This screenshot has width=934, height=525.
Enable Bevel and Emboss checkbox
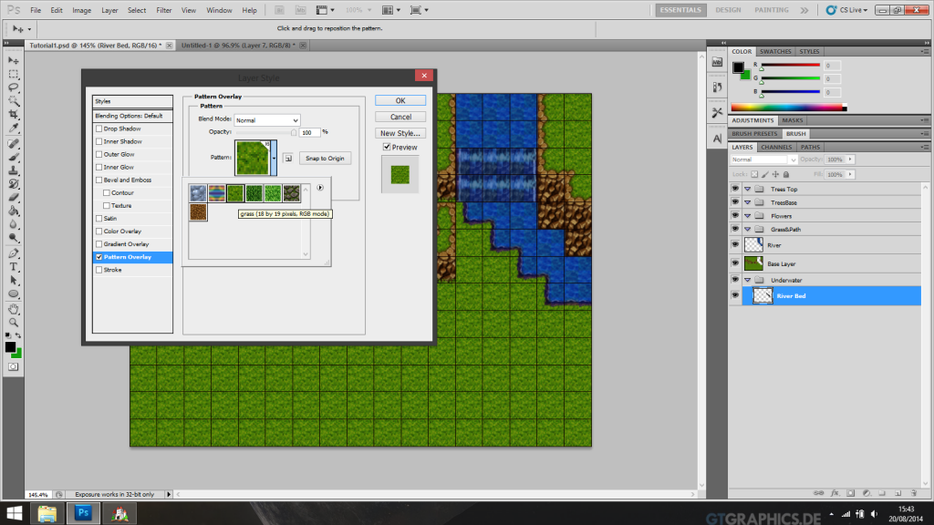pos(99,180)
